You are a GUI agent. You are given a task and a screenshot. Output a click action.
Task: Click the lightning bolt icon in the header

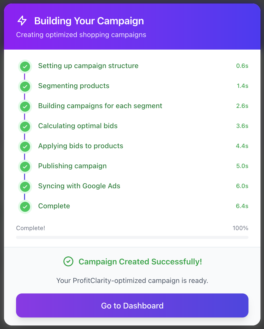[22, 21]
